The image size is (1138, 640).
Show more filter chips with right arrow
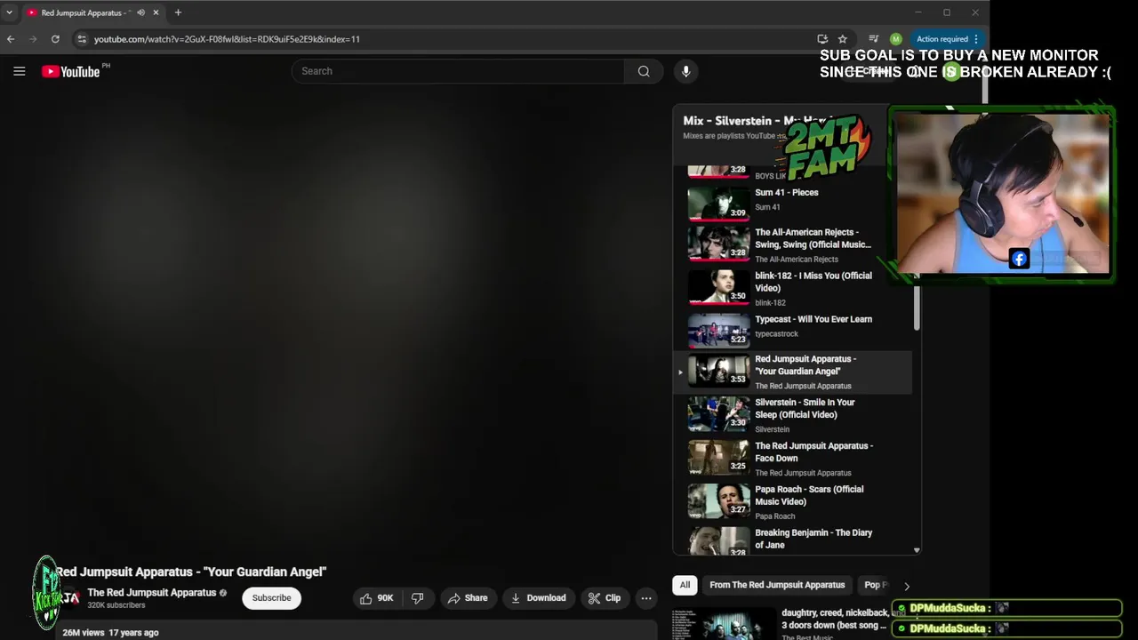point(907,586)
